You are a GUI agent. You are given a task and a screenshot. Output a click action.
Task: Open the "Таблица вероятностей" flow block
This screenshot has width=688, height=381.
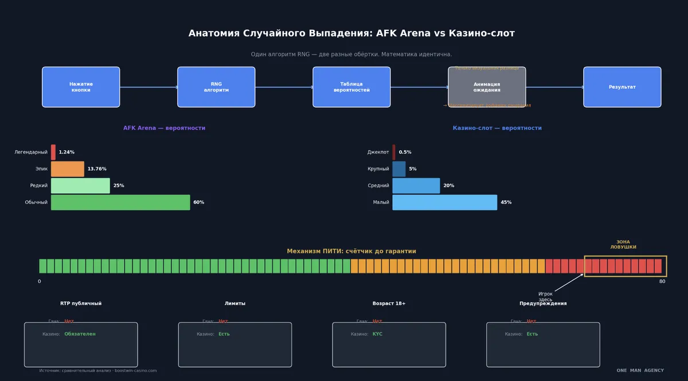[x=351, y=87]
